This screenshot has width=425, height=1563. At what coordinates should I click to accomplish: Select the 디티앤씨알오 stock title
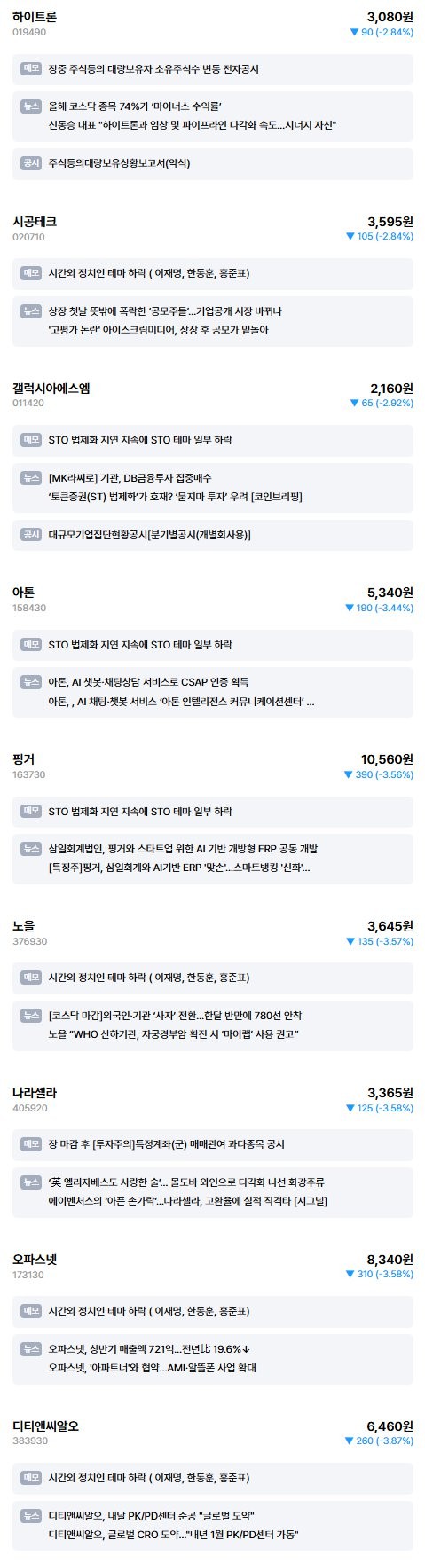pos(46,1426)
